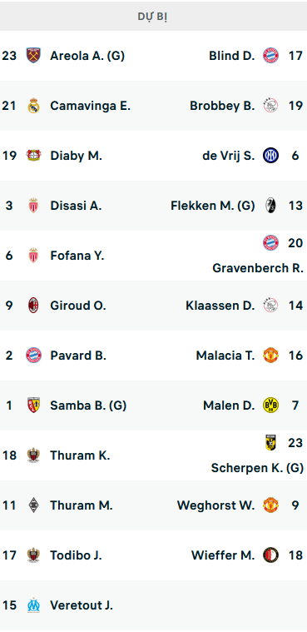Select substitute Giroud O.
The height and width of the screenshot is (632, 307).
pyautogui.click(x=78, y=306)
